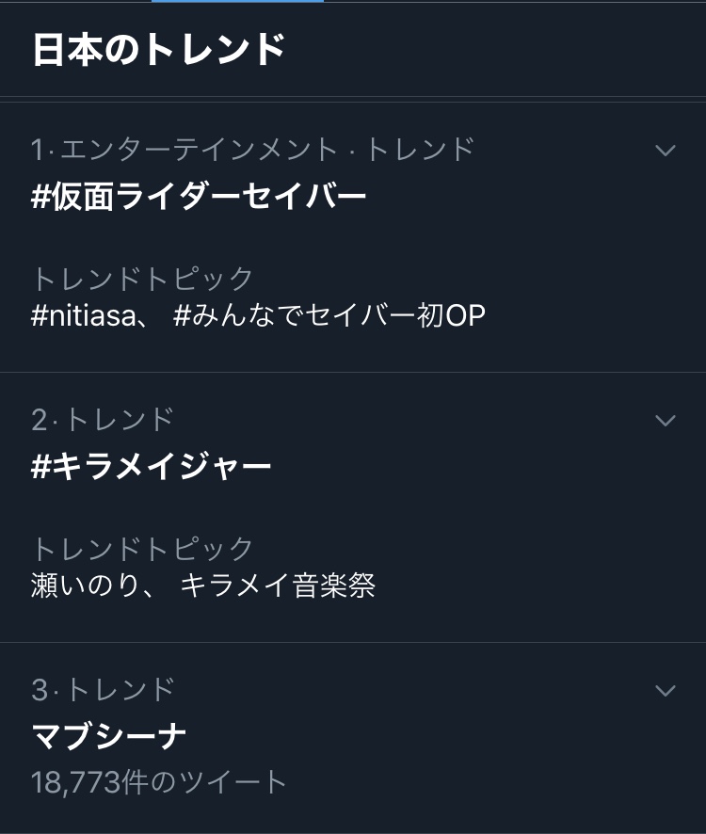This screenshot has width=706, height=834.
Task: Tap the 日本のトレンド section header
Action: click(x=158, y=50)
